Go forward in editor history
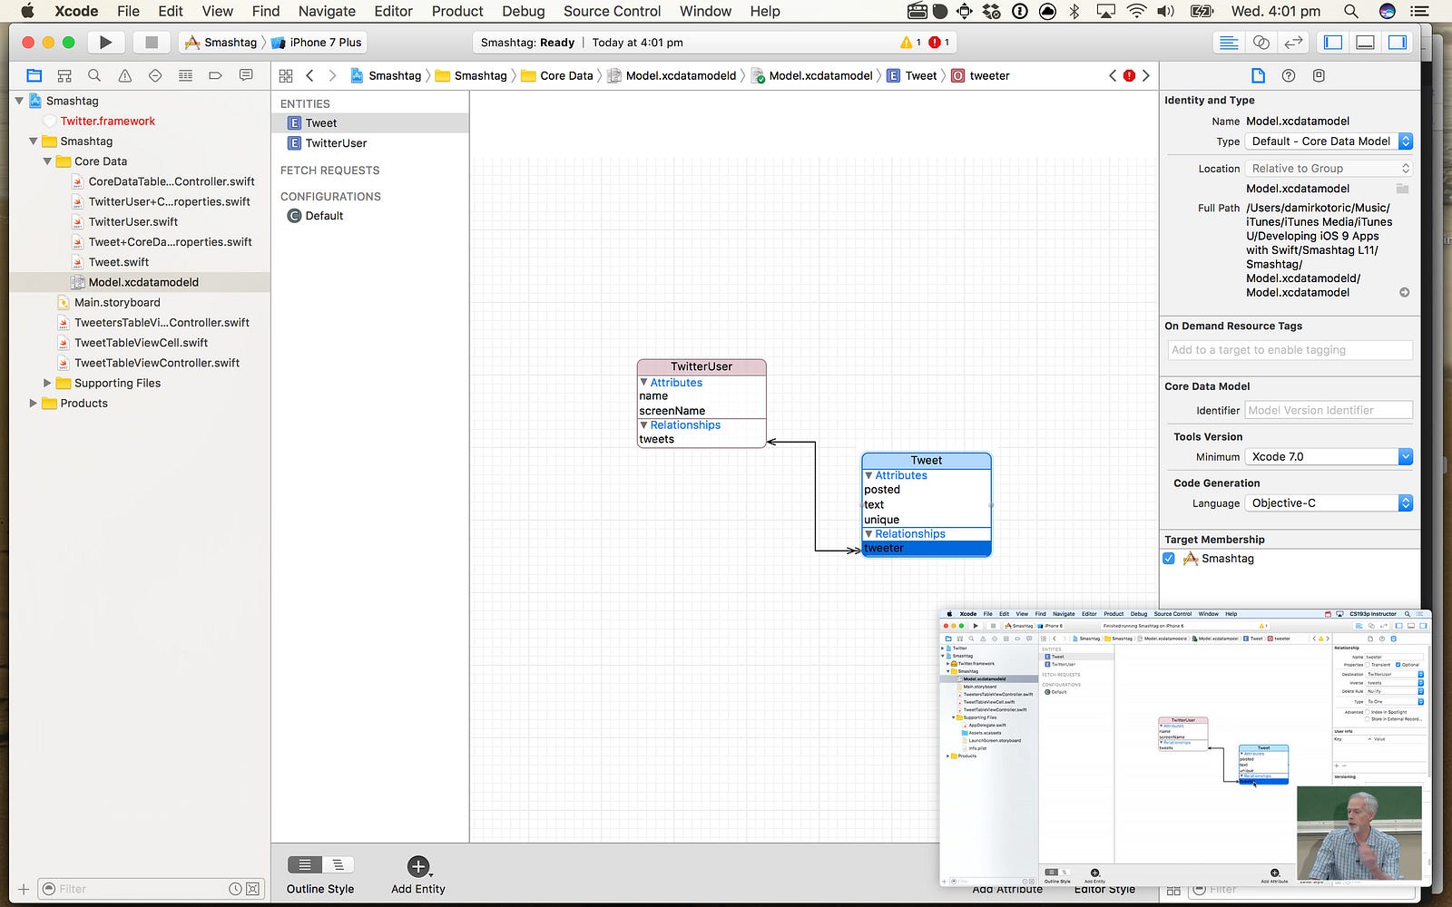Image resolution: width=1452 pixels, height=907 pixels. [332, 76]
